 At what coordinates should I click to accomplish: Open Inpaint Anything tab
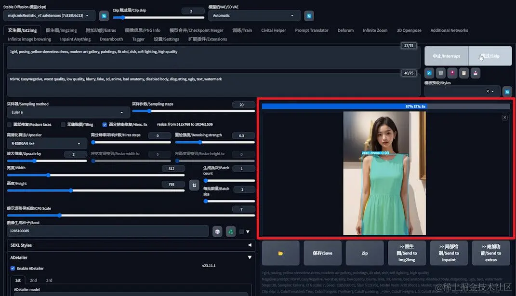[x=75, y=39]
